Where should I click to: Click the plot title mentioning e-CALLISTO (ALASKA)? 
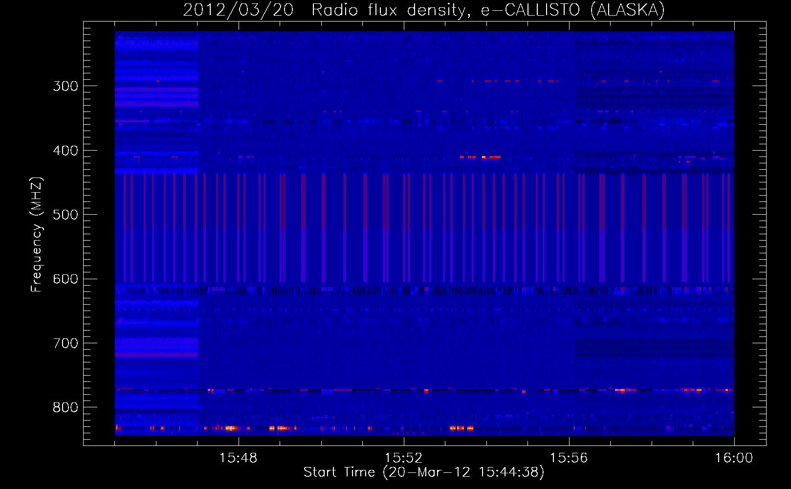pos(424,10)
